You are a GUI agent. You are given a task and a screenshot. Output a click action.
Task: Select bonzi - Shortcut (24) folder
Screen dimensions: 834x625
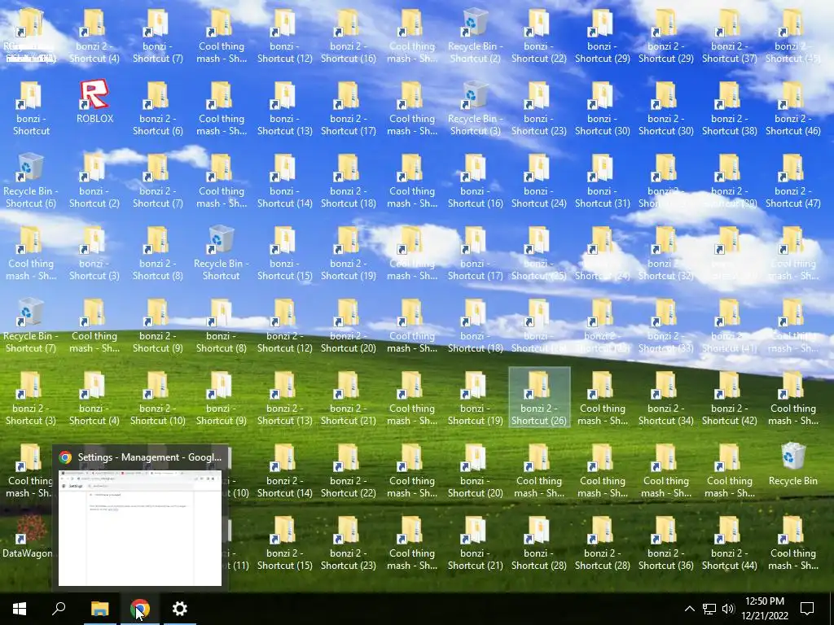[539, 181]
